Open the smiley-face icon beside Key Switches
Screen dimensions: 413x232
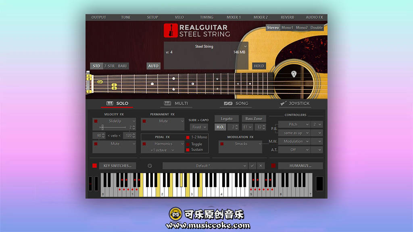point(150,166)
